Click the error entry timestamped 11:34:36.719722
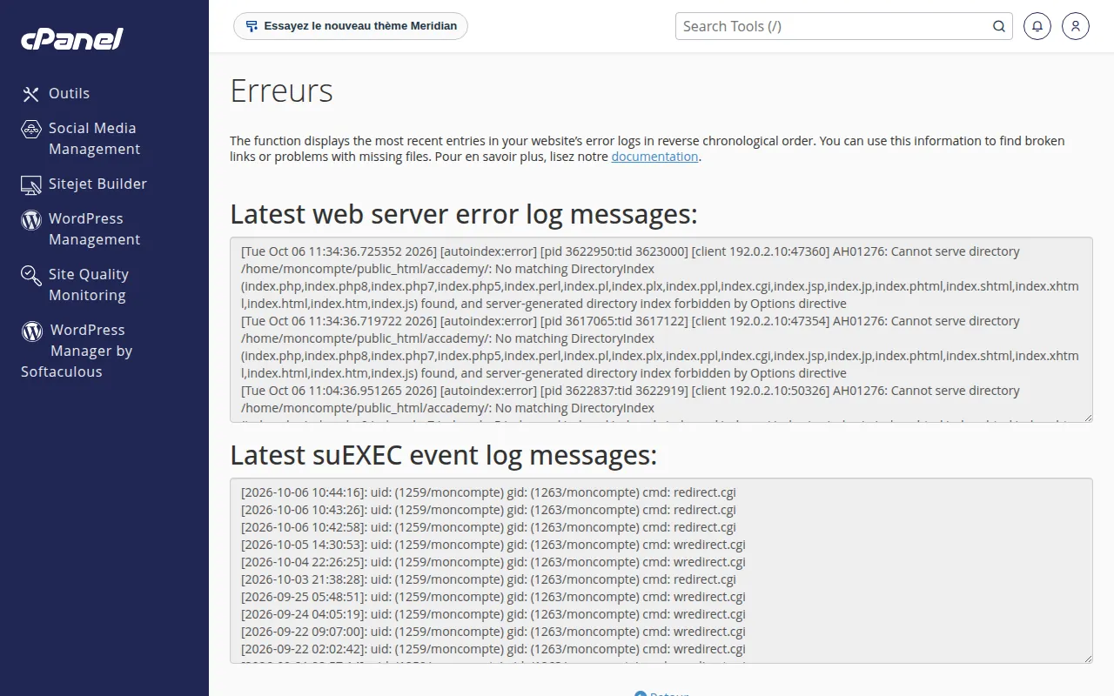 pyautogui.click(x=660, y=347)
